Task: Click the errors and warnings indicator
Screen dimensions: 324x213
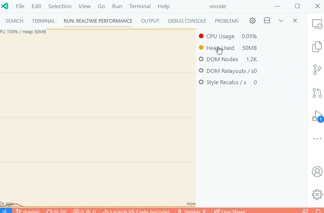Action: 84,211
